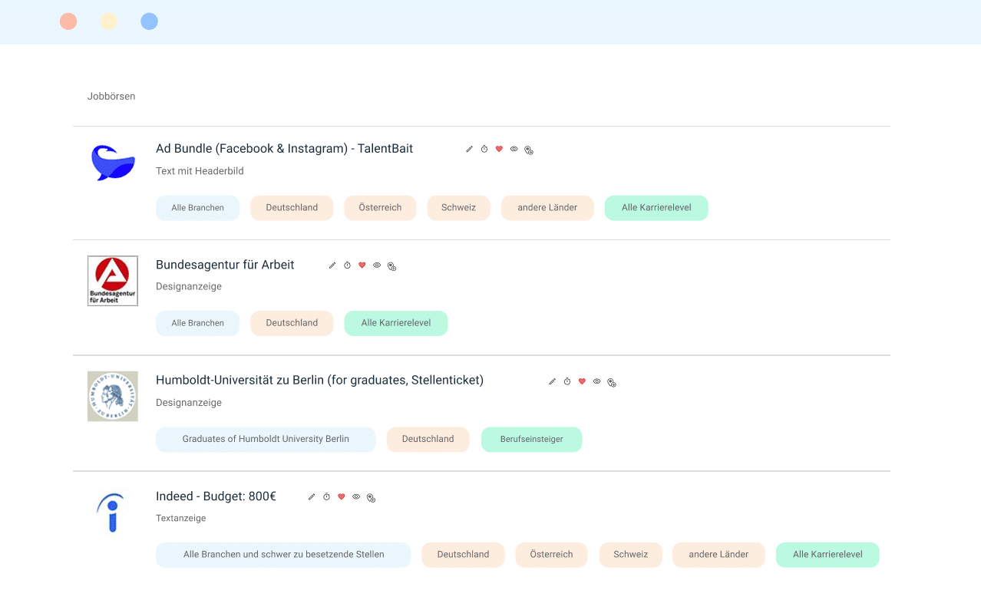Click 'Schweiz' tag in the Indeed row
The height and width of the screenshot is (610, 981).
pos(630,555)
